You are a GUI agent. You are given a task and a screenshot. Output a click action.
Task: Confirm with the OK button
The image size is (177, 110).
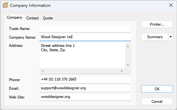[157, 89]
